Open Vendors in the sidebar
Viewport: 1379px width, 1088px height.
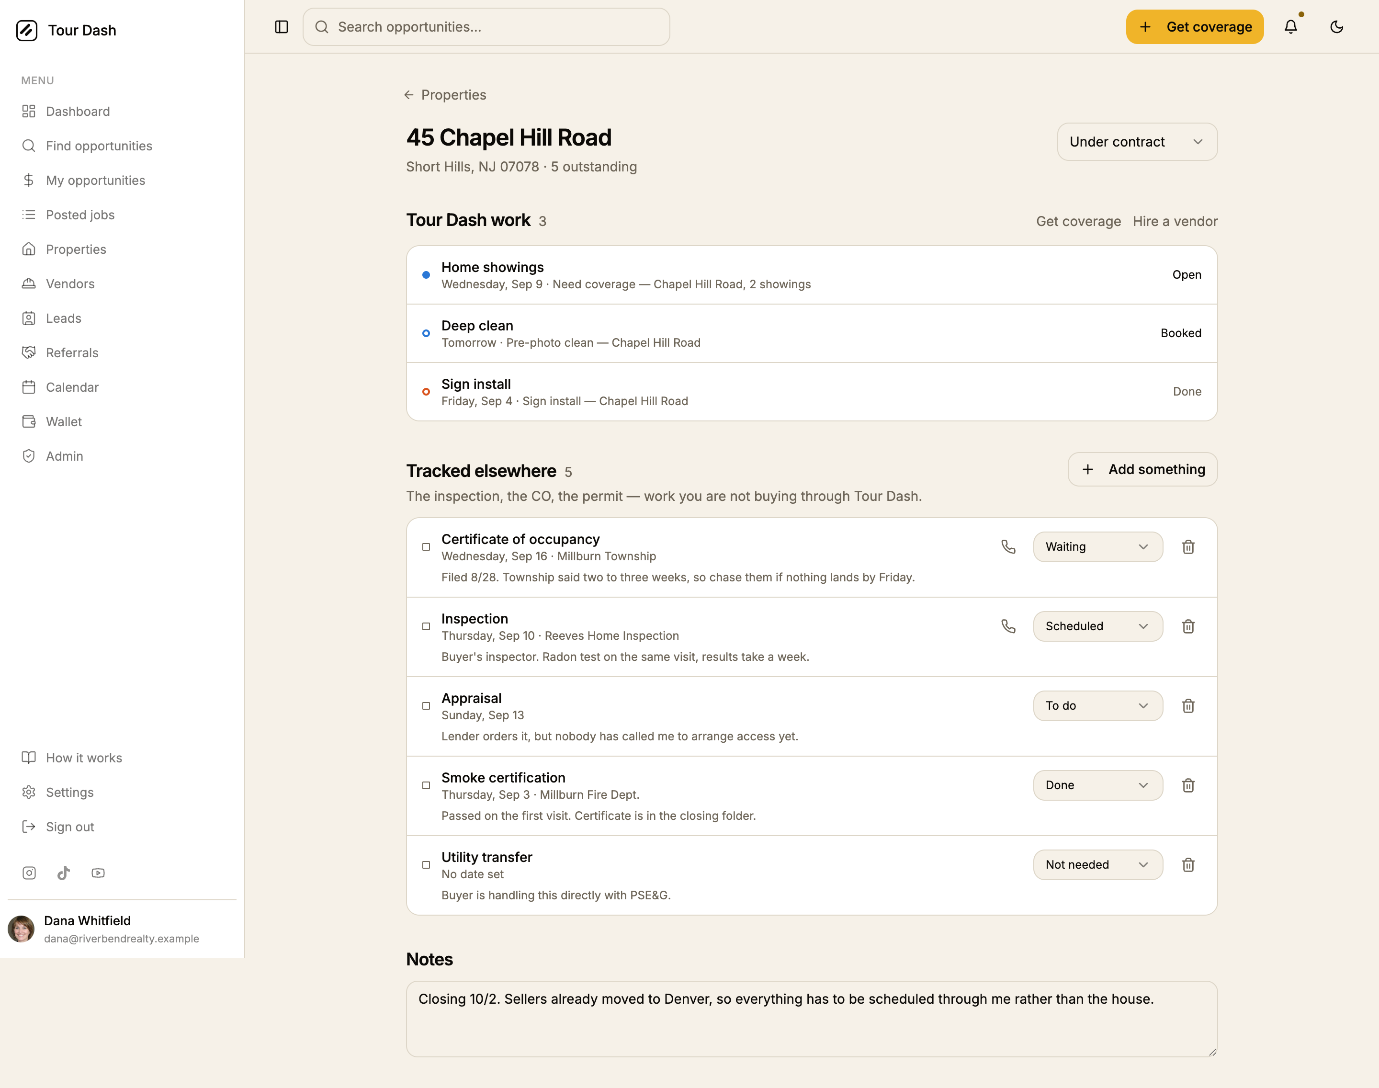pos(122,283)
